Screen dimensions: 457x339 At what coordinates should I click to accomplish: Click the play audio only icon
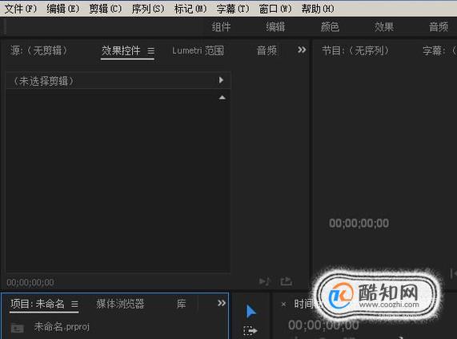tap(265, 281)
